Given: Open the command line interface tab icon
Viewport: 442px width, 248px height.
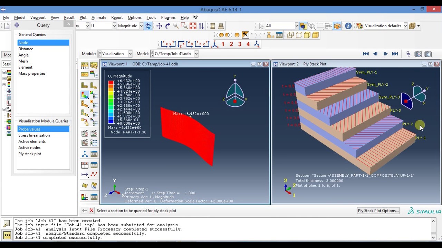Looking at the screenshot, I should 7,236.
